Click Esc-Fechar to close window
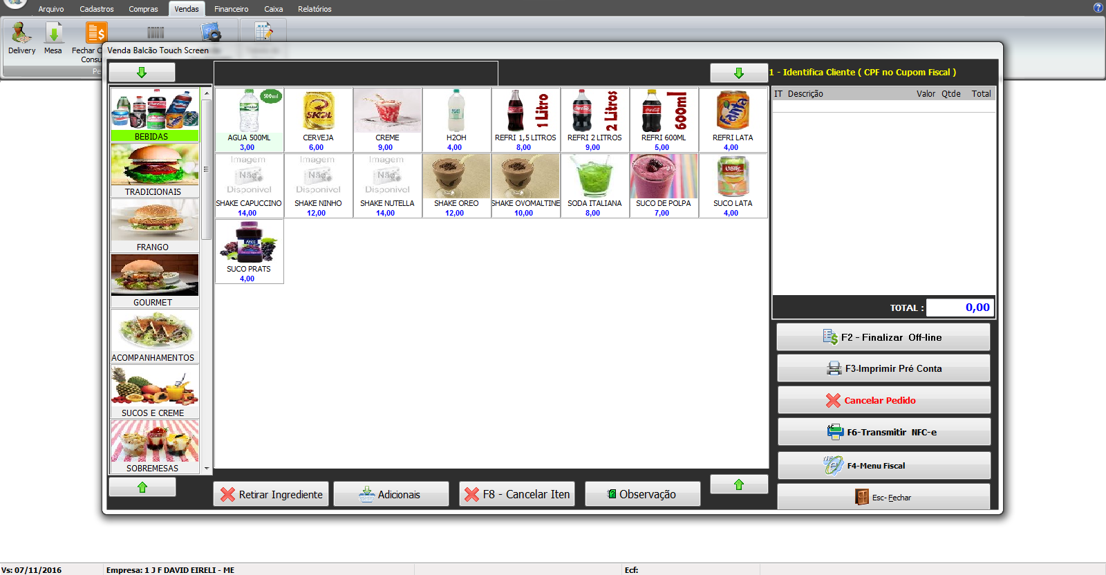This screenshot has width=1106, height=575. 883,497
